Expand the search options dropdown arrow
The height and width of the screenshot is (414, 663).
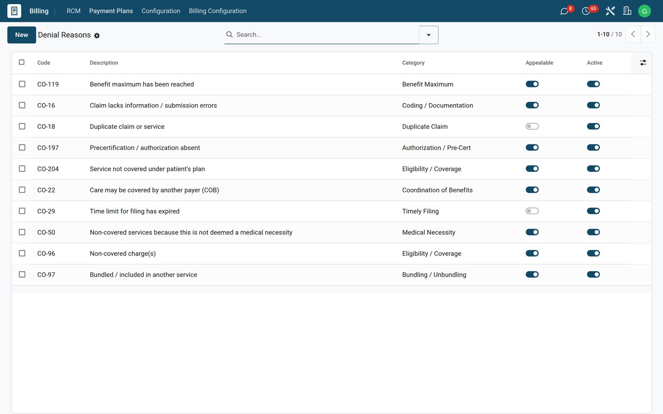coord(428,35)
